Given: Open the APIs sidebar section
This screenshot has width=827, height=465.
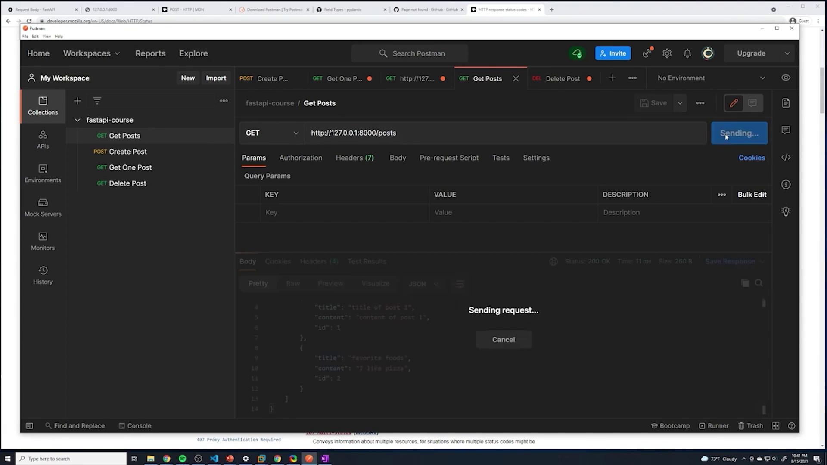Looking at the screenshot, I should pyautogui.click(x=43, y=139).
